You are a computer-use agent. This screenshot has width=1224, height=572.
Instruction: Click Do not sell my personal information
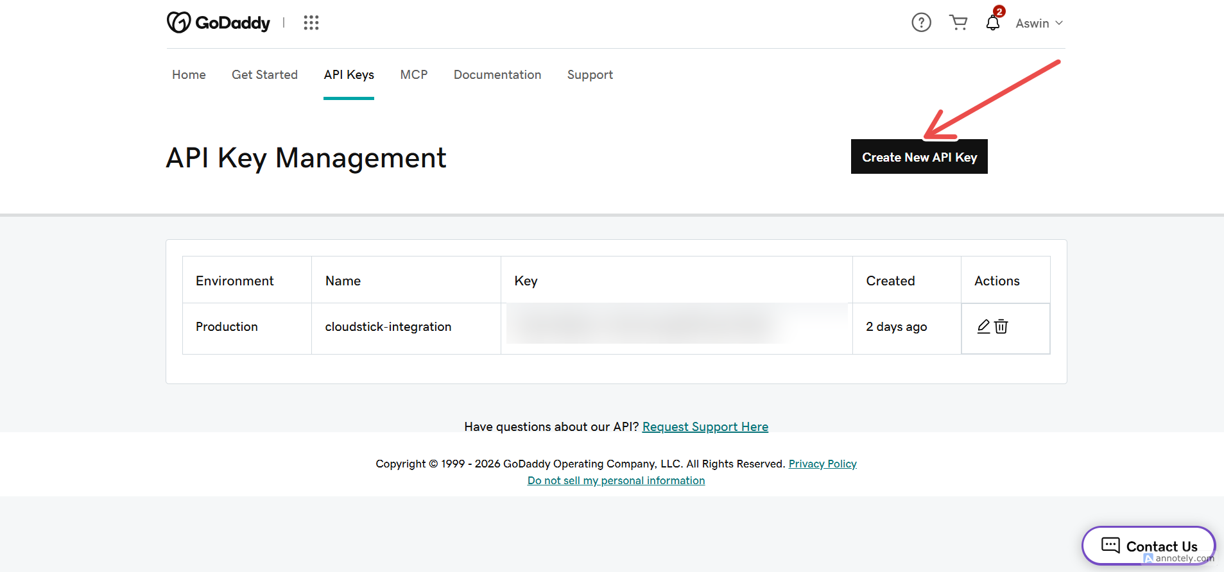coord(616,480)
